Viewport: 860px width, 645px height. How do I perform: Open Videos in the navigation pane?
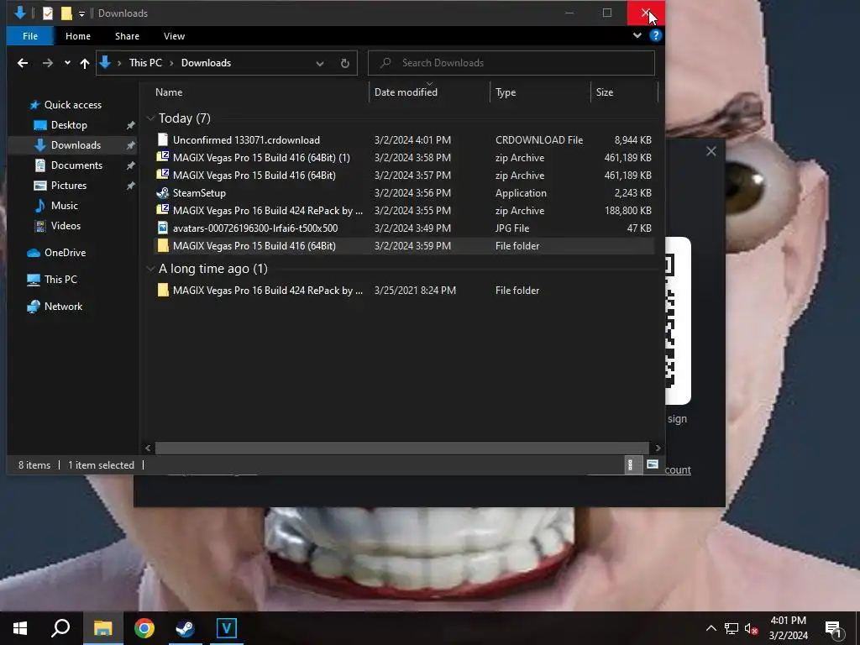[66, 226]
